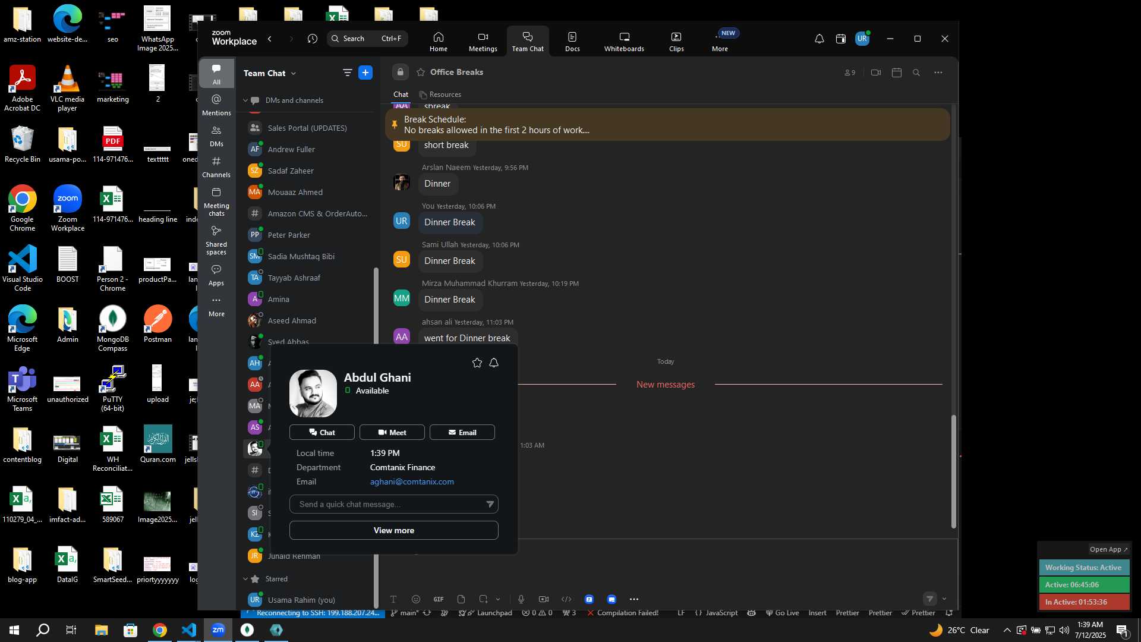Start video meeting in Office Breaks
Viewport: 1141px width, 642px height.
pos(875,73)
